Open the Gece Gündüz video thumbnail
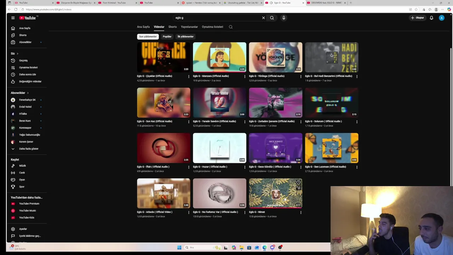Screen dimensions: 453x255 point(276,148)
